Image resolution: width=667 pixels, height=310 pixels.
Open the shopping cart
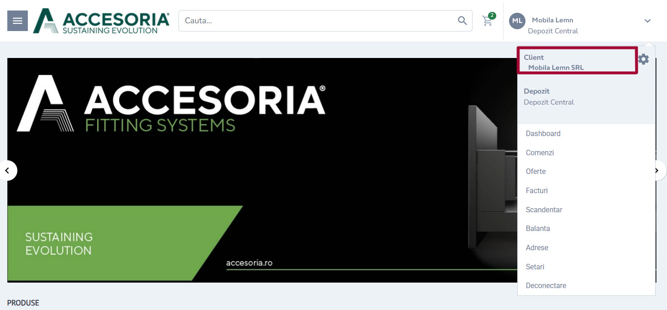pos(488,21)
